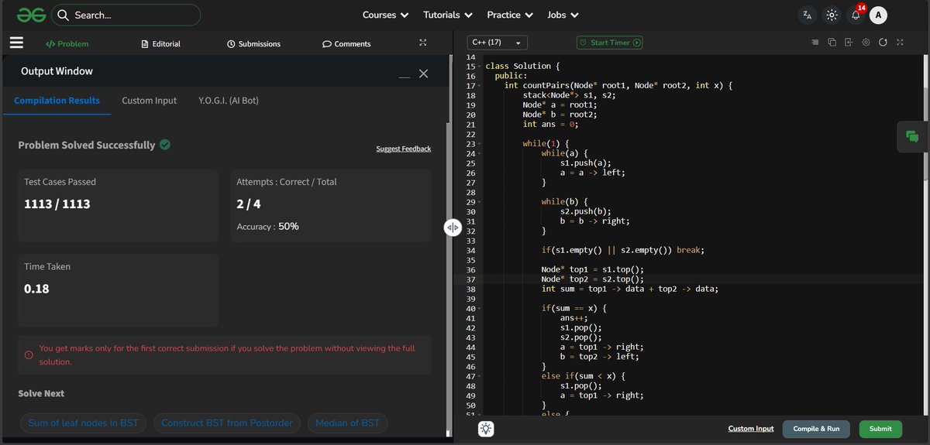Click the Search input field
The height and width of the screenshot is (445, 930).
pos(126,15)
